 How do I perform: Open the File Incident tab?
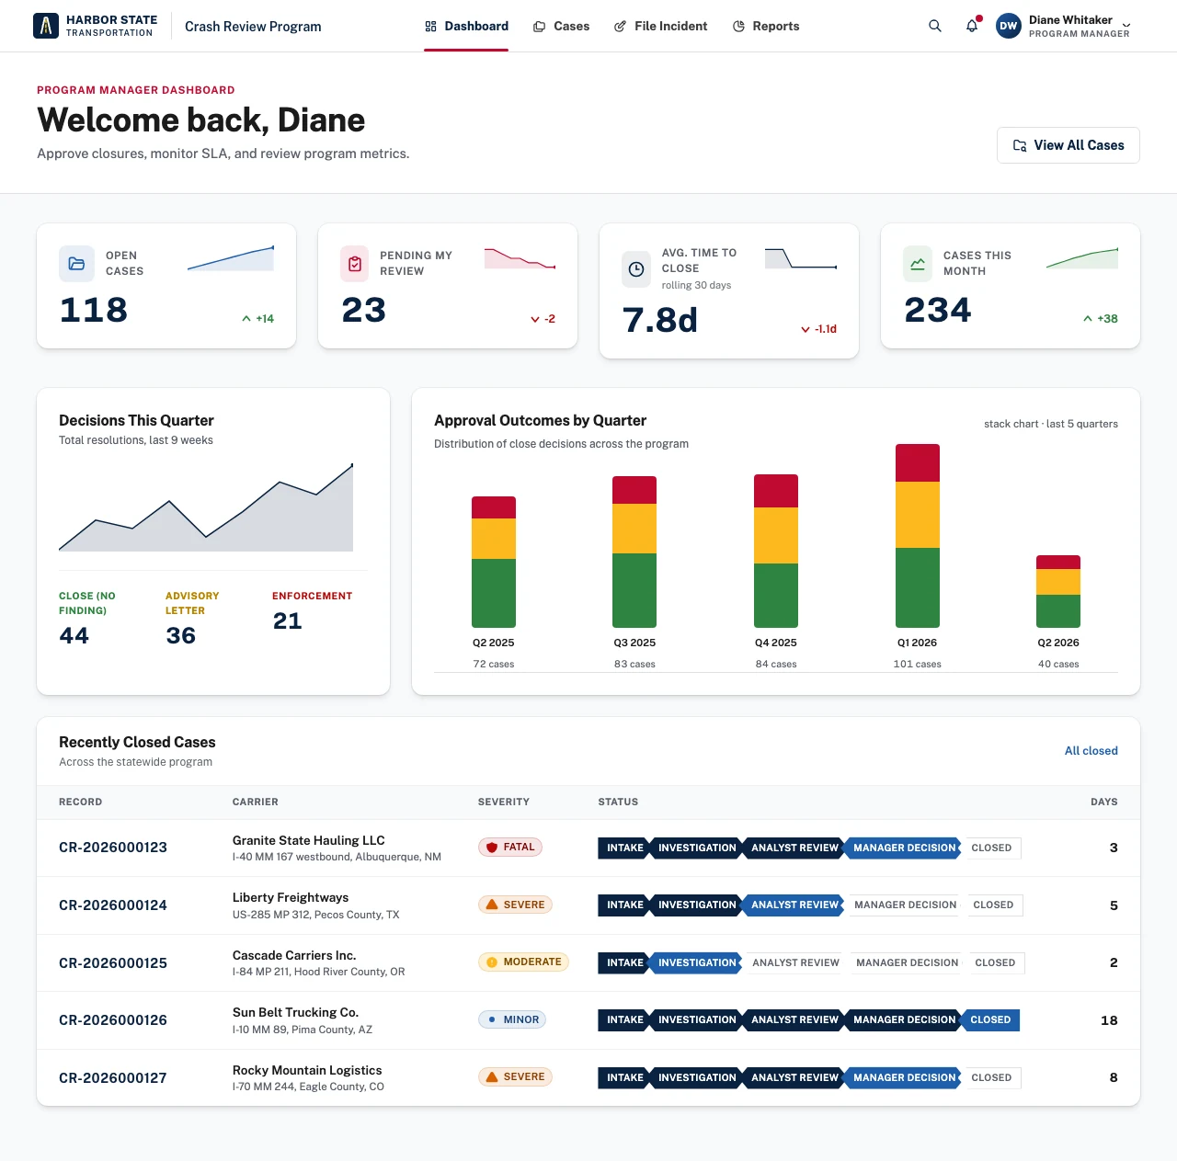(660, 26)
